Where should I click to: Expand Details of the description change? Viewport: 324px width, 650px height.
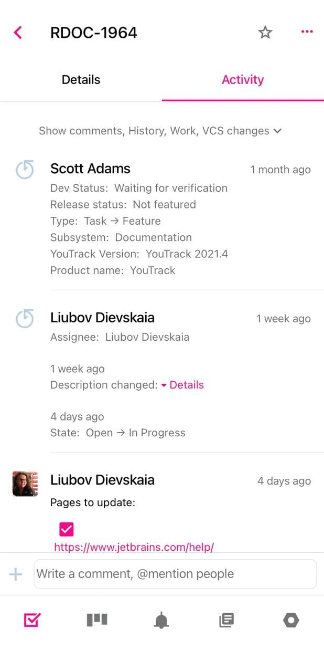pyautogui.click(x=186, y=385)
